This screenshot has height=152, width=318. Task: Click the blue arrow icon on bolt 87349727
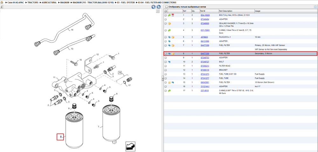pyautogui.click(x=169, y=62)
